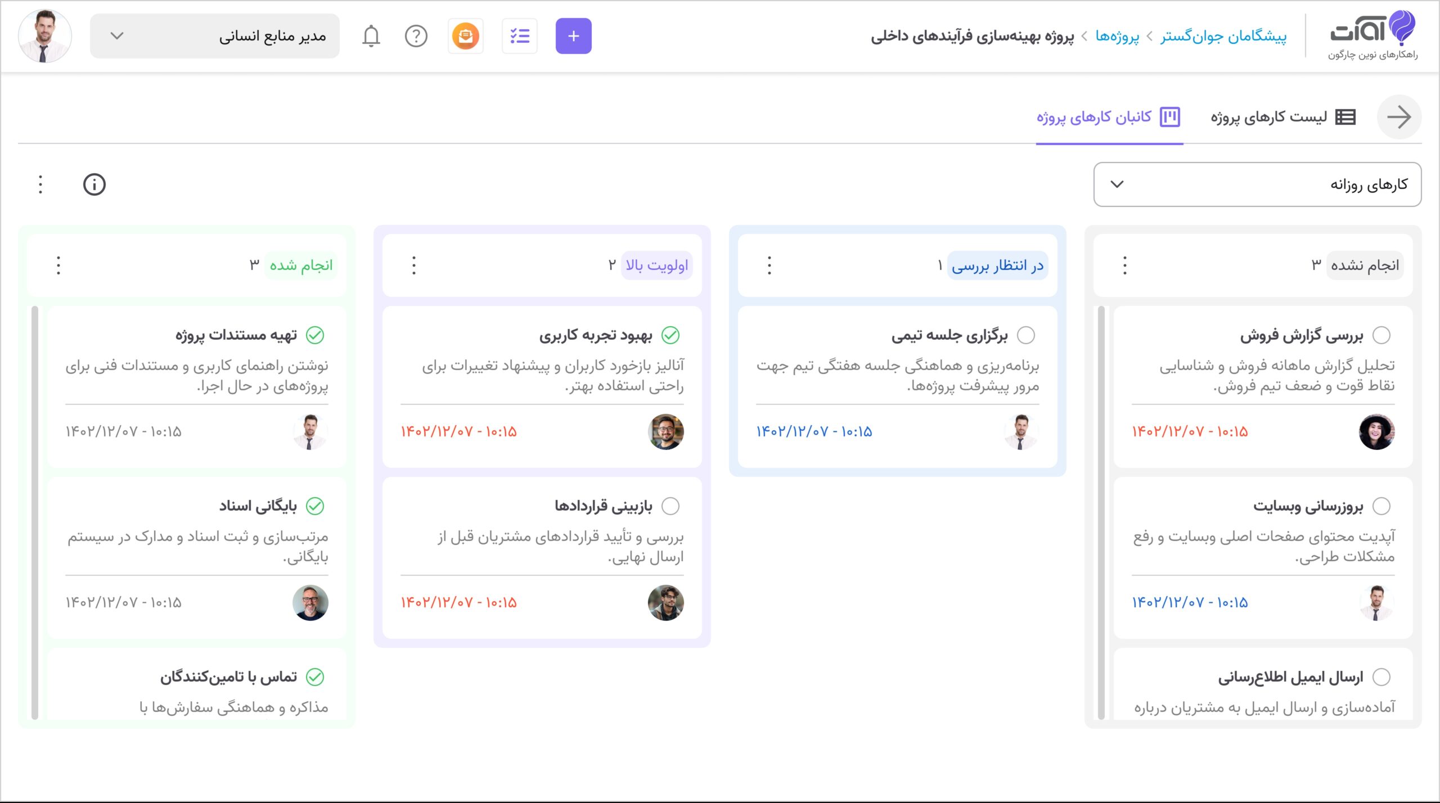Select کانبان کارهای پروژه tab
This screenshot has height=803, width=1440.
point(1109,117)
